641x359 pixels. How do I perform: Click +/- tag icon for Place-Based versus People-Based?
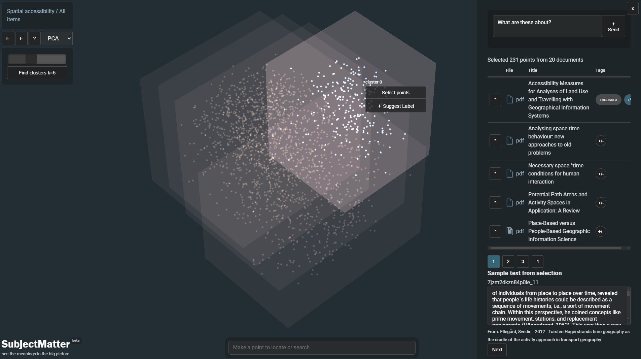(x=601, y=231)
